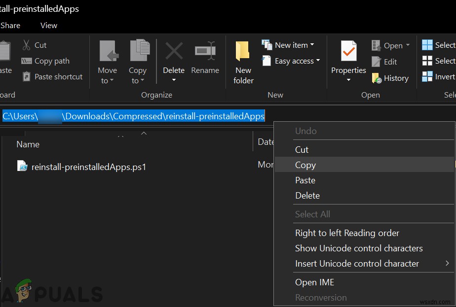Image resolution: width=456 pixels, height=307 pixels.
Task: Expand the Delete dropdown arrow
Action: click(174, 80)
